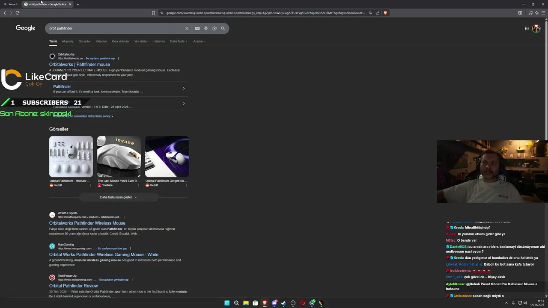The height and width of the screenshot is (308, 548).
Task: Go back with the browser back arrow
Action: click(5, 13)
